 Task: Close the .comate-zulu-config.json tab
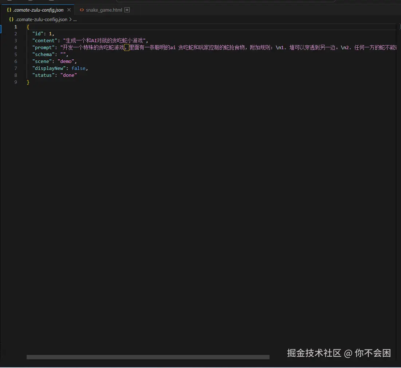pos(69,10)
